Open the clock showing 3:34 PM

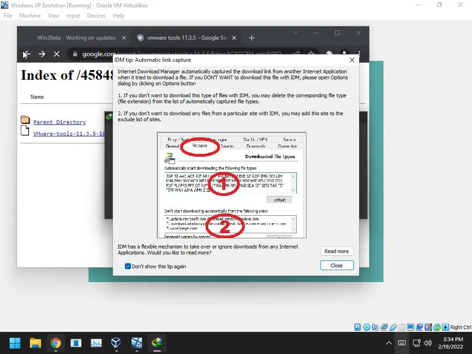coord(451,343)
